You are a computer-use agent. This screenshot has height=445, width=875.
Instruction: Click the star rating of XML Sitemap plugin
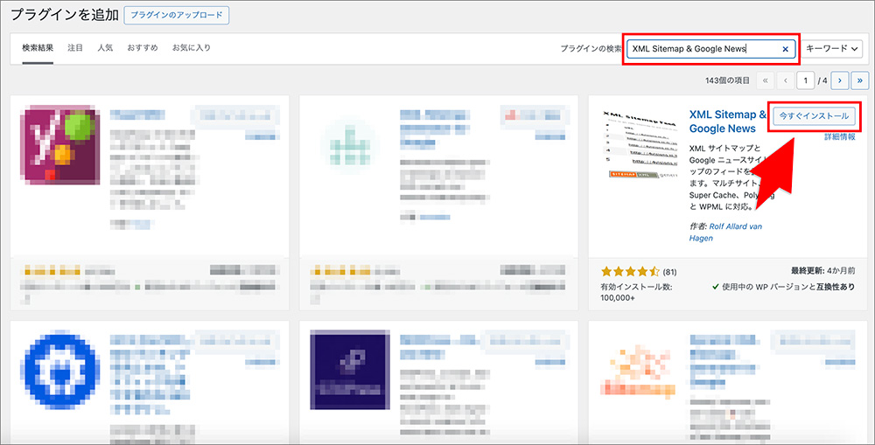tap(631, 272)
